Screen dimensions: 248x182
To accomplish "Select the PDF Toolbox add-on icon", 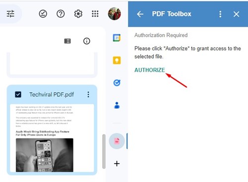I will tap(117, 141).
